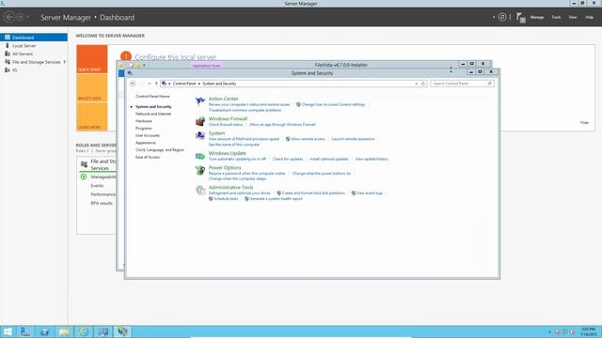Screen dimensions: 602x338
Task: Click Configure this local server link
Action: [176, 57]
